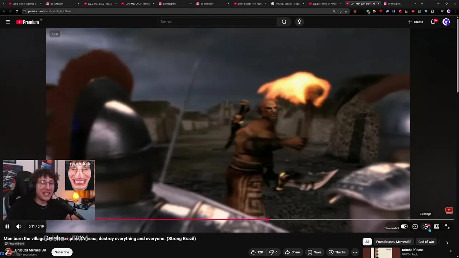The height and width of the screenshot is (258, 459).
Task: Click the 1.00 playback speed indicator
Action: pyautogui.click(x=55, y=34)
